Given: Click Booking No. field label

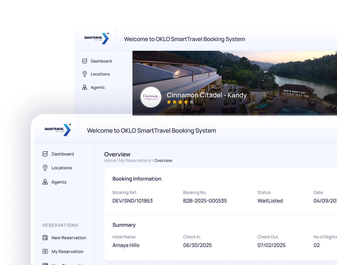Looking at the screenshot, I should coord(195,192).
